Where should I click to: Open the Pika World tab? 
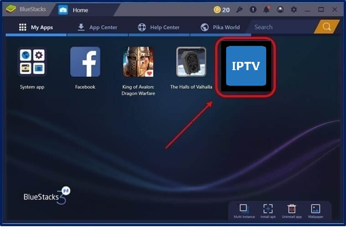tap(220, 27)
